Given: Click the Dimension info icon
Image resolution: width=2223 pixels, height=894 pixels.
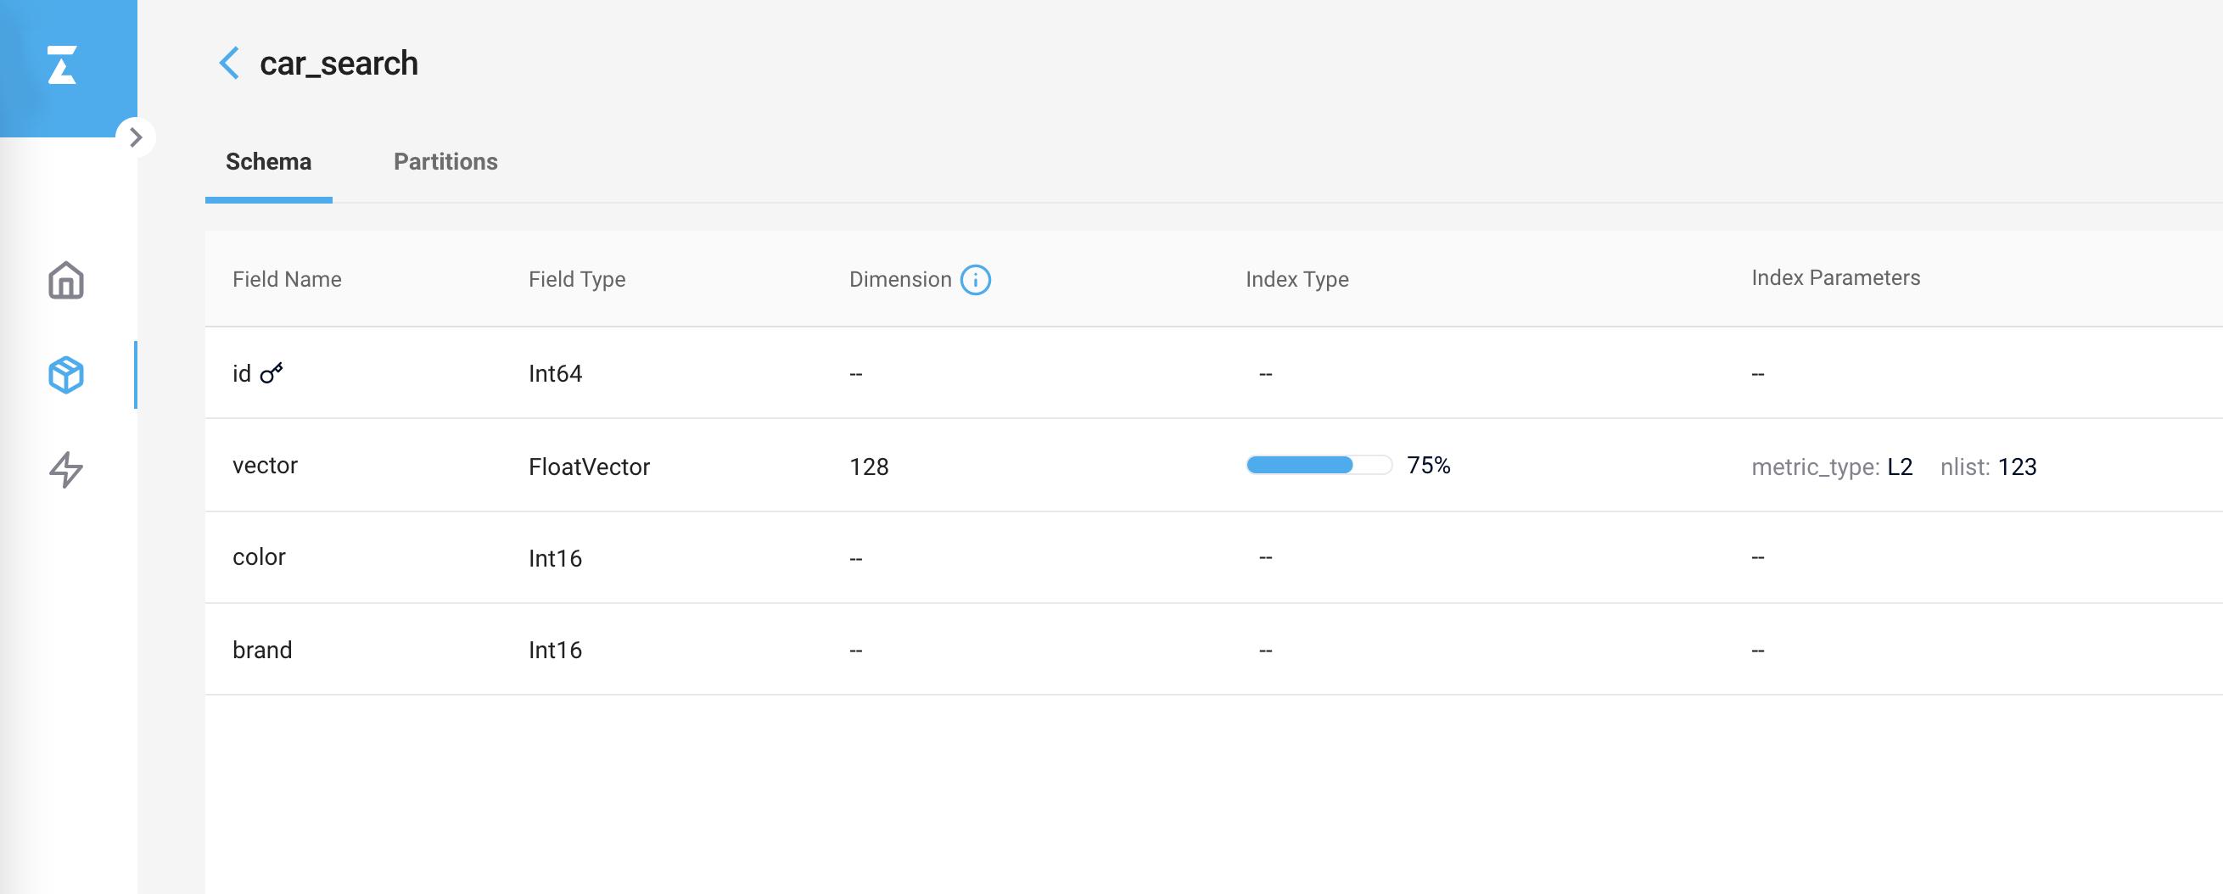Looking at the screenshot, I should [x=975, y=280].
